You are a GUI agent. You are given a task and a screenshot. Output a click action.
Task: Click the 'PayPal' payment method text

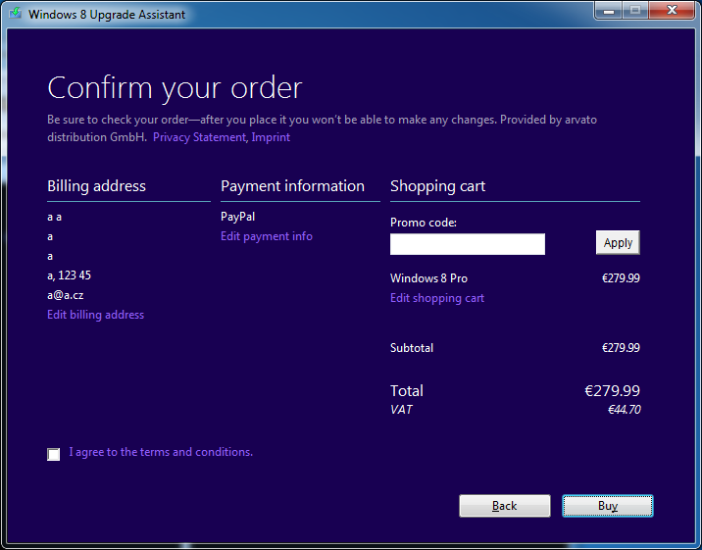[237, 217]
